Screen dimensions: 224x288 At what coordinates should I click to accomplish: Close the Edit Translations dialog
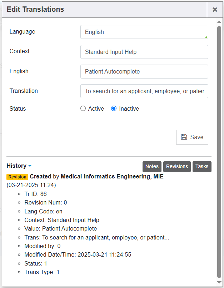click(215, 10)
